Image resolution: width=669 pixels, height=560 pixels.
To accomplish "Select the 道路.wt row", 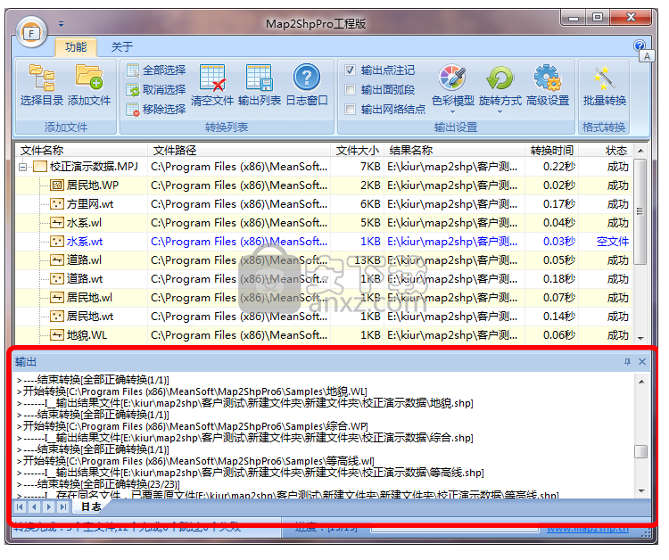I will pos(324,279).
